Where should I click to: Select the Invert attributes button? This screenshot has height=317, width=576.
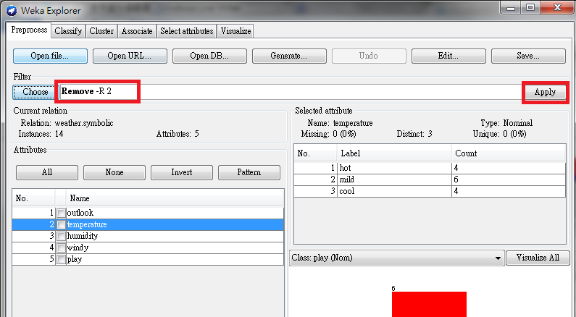pyautogui.click(x=181, y=172)
